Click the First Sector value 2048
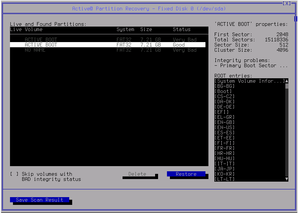298x213 pixels. coord(282,34)
